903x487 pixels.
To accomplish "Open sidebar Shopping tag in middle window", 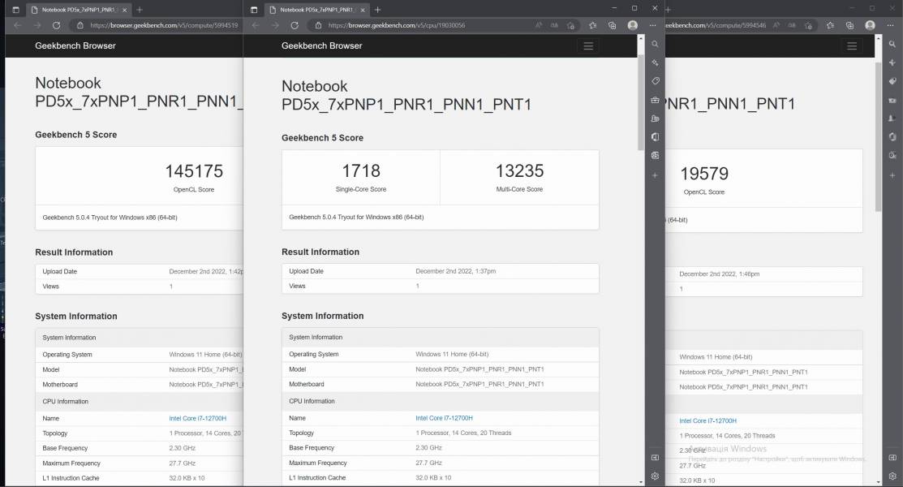I will [x=655, y=80].
